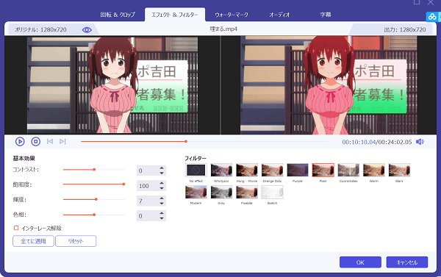The height and width of the screenshot is (277, 441).
Task: Adjust the 飽和度 slider handle
Action: point(123,184)
